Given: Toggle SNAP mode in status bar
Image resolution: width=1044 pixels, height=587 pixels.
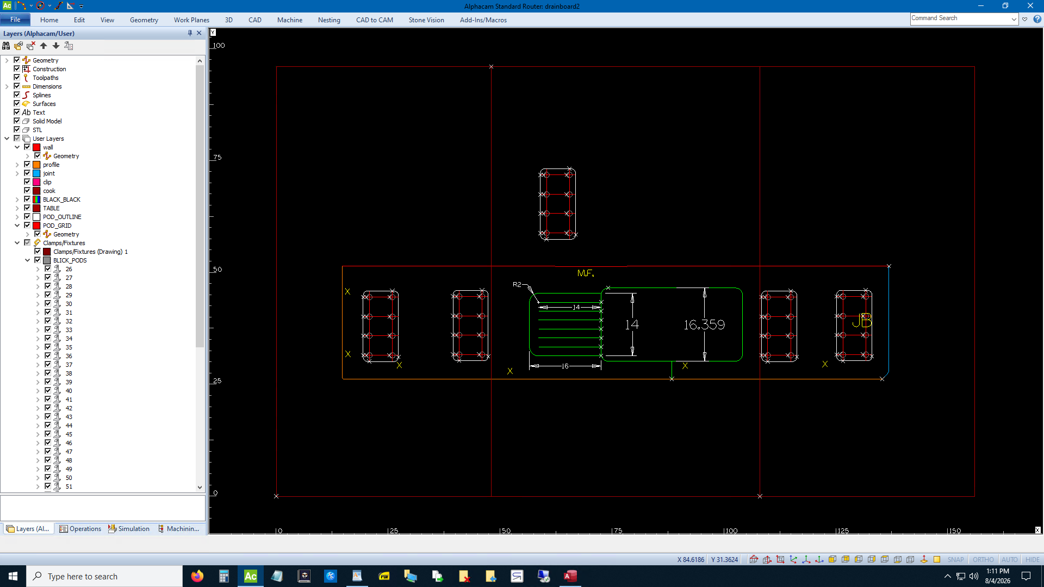Looking at the screenshot, I should click(955, 559).
